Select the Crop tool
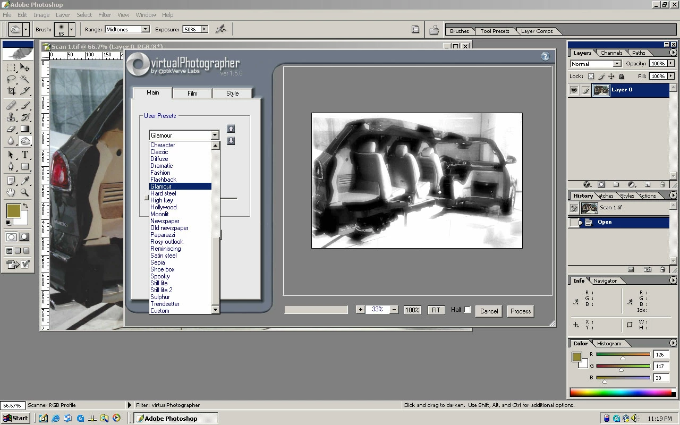Viewport: 680px width, 425px height. click(x=11, y=91)
